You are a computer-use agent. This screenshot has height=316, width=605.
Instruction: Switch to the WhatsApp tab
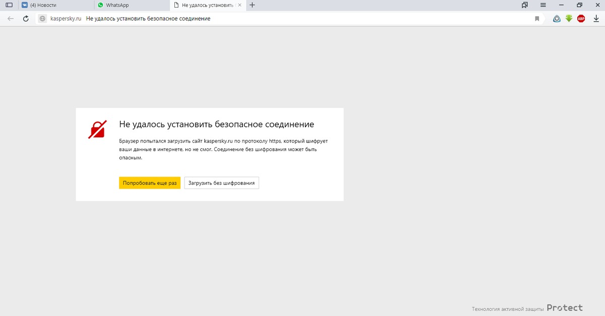[132, 5]
